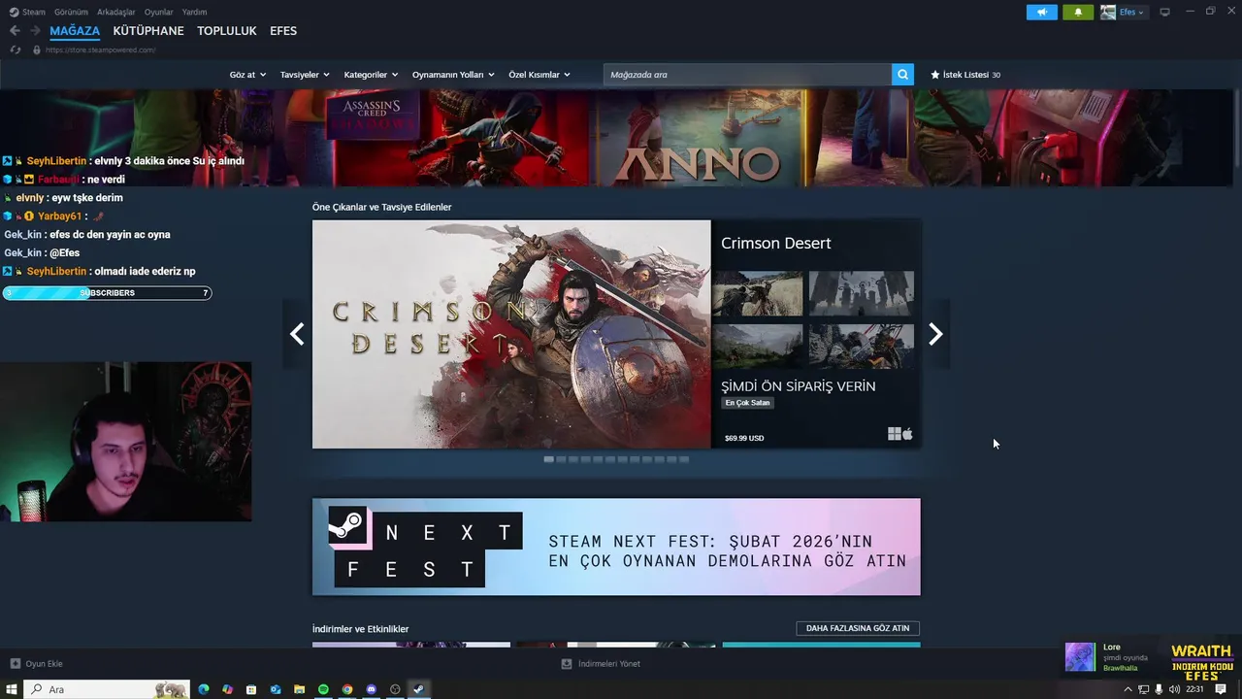1242x699 pixels.
Task: Open Copilot from the taskbar
Action: click(227, 689)
